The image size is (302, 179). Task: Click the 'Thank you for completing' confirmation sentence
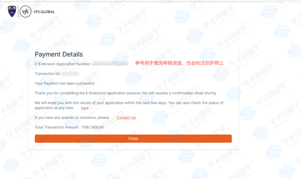click(125, 93)
